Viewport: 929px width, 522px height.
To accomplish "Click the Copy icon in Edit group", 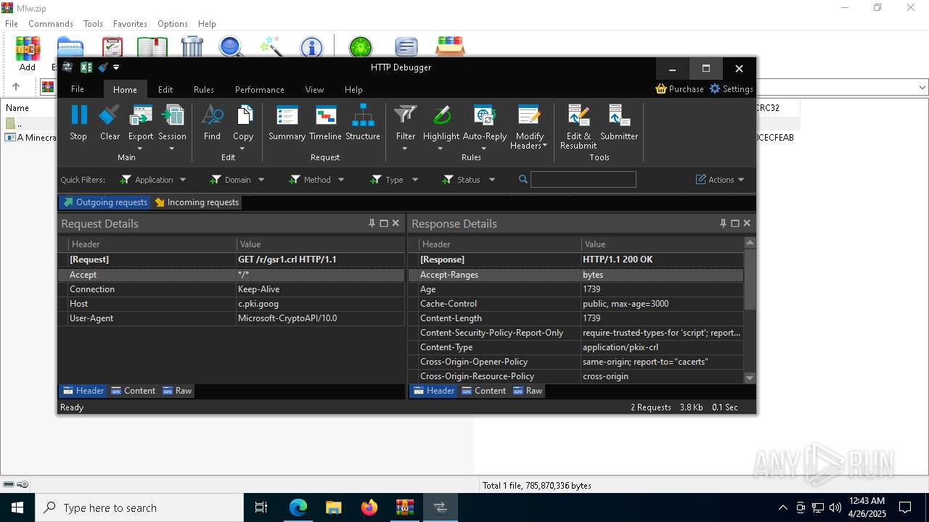I will pyautogui.click(x=243, y=115).
